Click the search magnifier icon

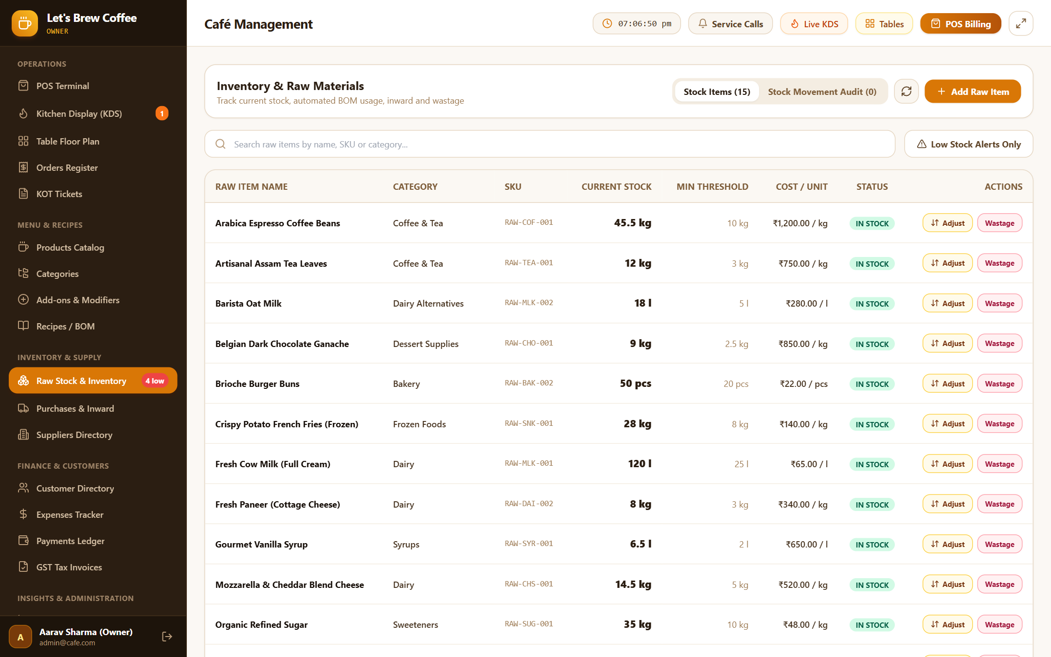point(220,144)
